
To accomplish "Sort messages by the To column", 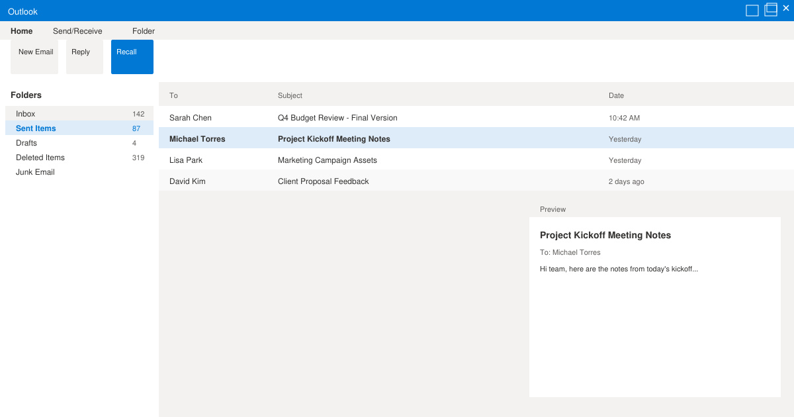I will coord(173,95).
